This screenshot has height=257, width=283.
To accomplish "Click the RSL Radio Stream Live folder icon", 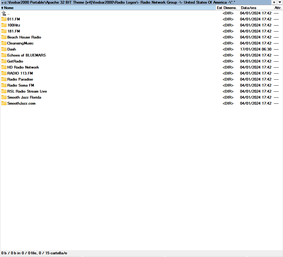I will coord(4,91).
